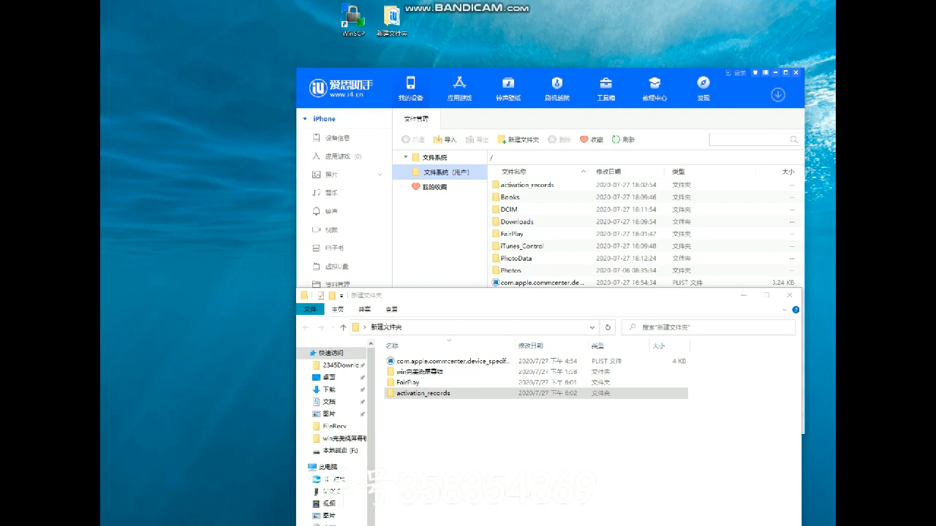The image size is (936, 526).
Task: Open the 我的设备 tab in i4 header
Action: (x=410, y=88)
